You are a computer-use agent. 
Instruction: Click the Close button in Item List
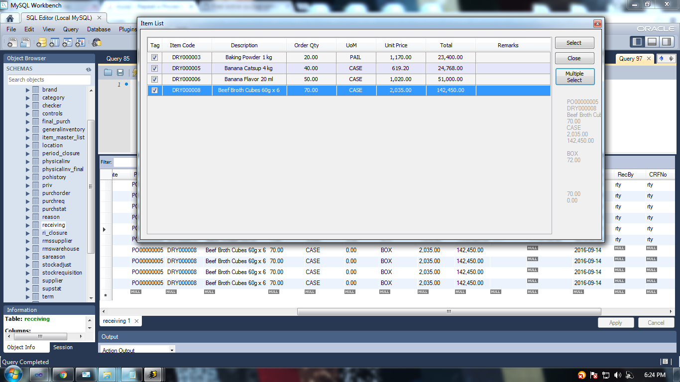(x=574, y=58)
